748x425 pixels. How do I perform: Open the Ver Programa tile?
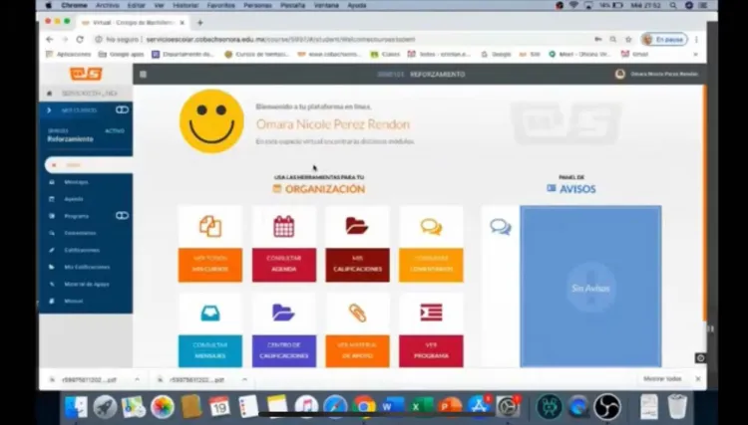(431, 328)
